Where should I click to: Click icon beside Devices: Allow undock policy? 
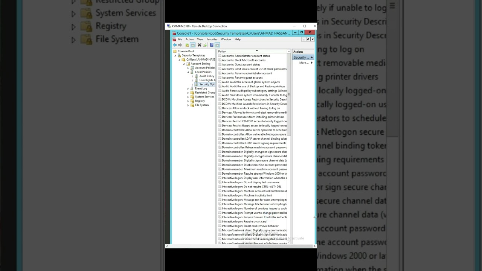pos(220,108)
